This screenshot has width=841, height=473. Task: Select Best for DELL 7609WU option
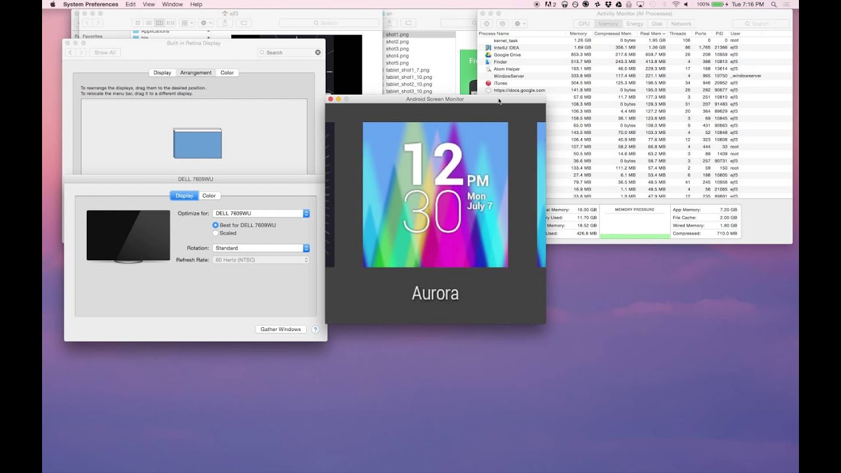pos(243,225)
